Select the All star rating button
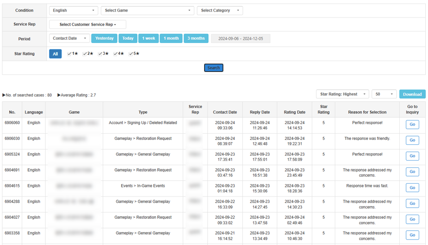428x245 pixels. (x=55, y=54)
